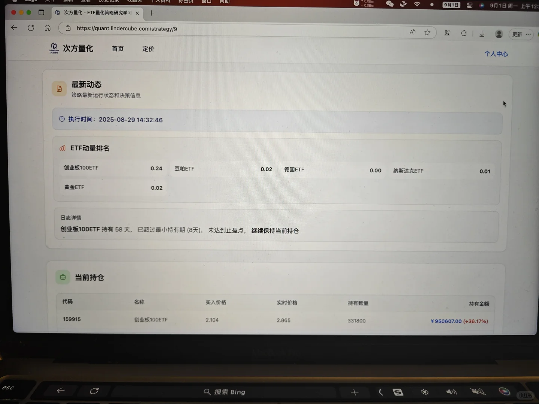This screenshot has width=539, height=404.
Task: Click the 当前持仓 wallet icon
Action: point(63,277)
